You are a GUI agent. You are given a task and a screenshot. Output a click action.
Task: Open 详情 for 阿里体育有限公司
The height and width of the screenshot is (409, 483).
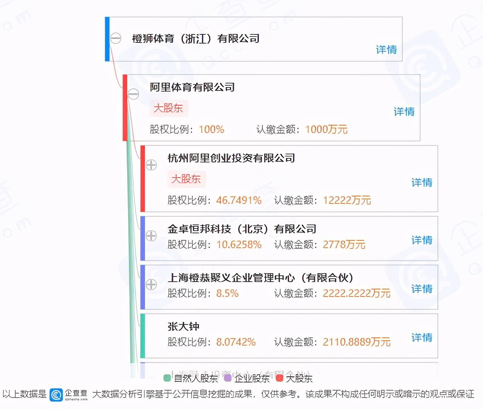[404, 111]
